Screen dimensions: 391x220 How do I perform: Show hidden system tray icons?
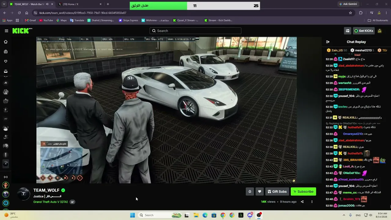[344, 215]
